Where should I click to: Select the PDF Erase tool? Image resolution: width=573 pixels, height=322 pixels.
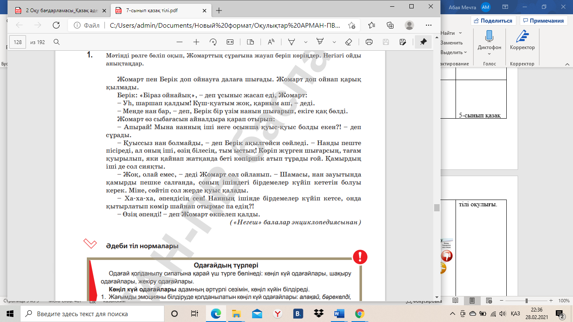[x=349, y=42]
